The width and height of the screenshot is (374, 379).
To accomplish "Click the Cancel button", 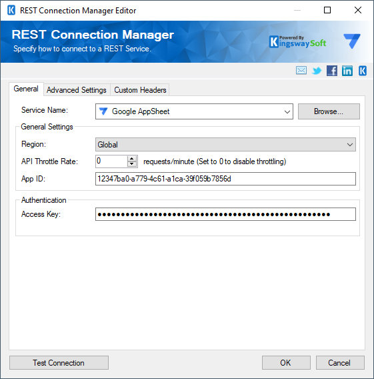I will (340, 362).
